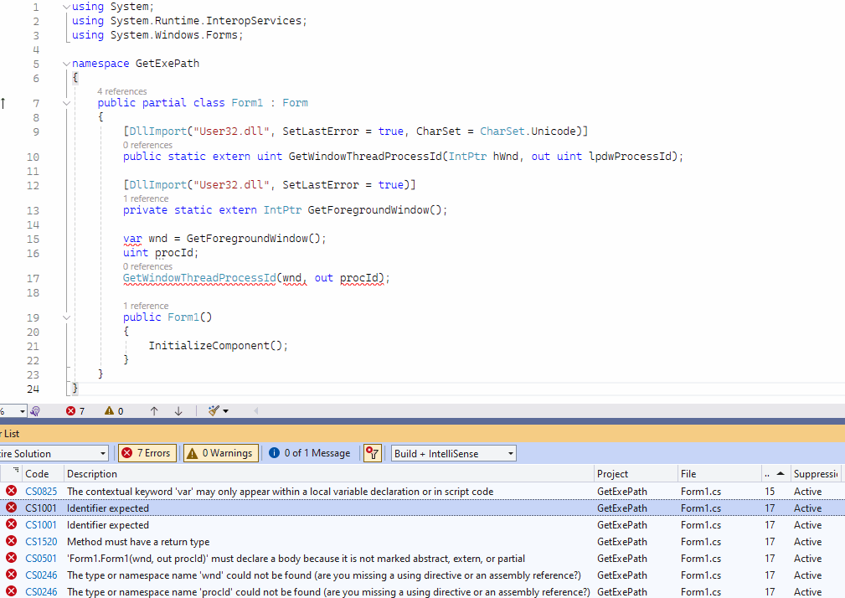Click the grouping icon in Error List header corner
The height and width of the screenshot is (598, 845).
16,470
